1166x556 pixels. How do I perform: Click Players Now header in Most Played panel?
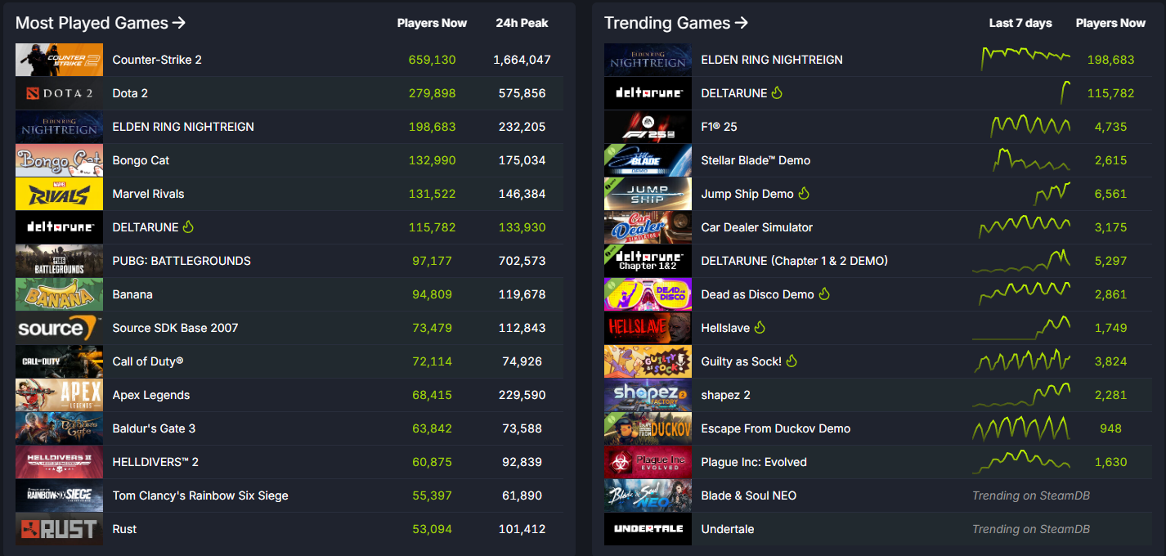coord(432,23)
